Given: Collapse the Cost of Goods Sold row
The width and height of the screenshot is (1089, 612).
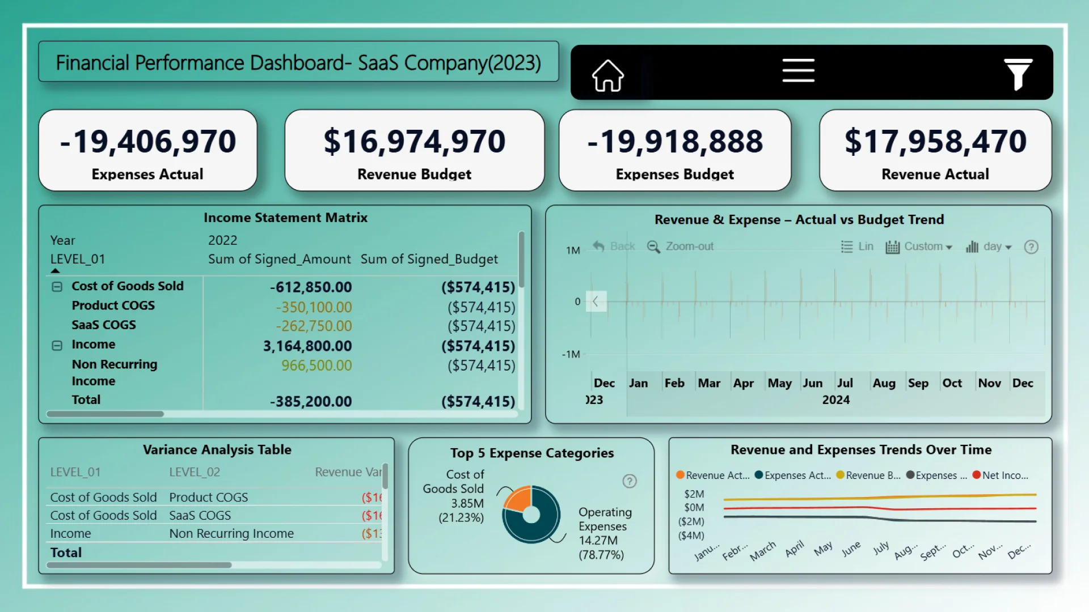Looking at the screenshot, I should point(57,287).
